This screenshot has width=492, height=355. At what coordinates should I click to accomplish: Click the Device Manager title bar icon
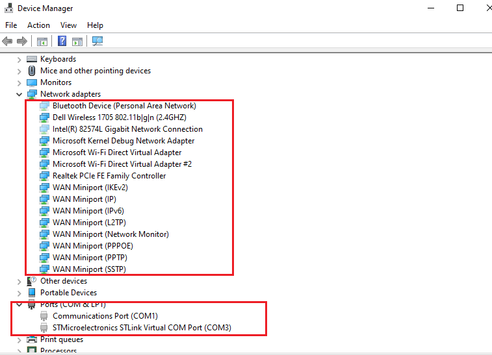click(8, 8)
